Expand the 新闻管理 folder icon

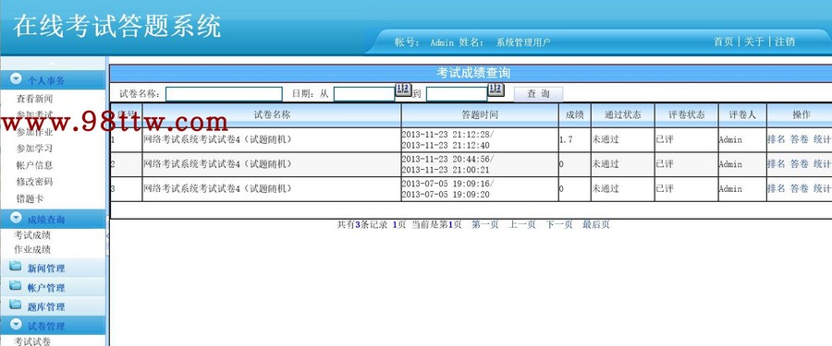pyautogui.click(x=16, y=267)
